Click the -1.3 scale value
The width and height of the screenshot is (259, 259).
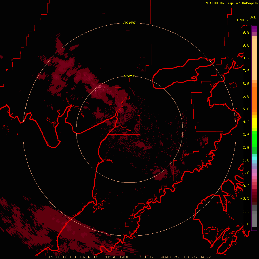pyautogui.click(x=245, y=211)
